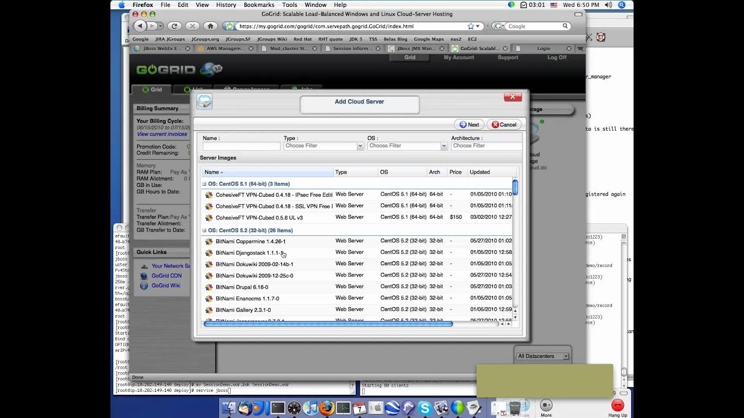Click the Name filter input field
Viewport: 744px width, 418px height.
[x=241, y=146]
